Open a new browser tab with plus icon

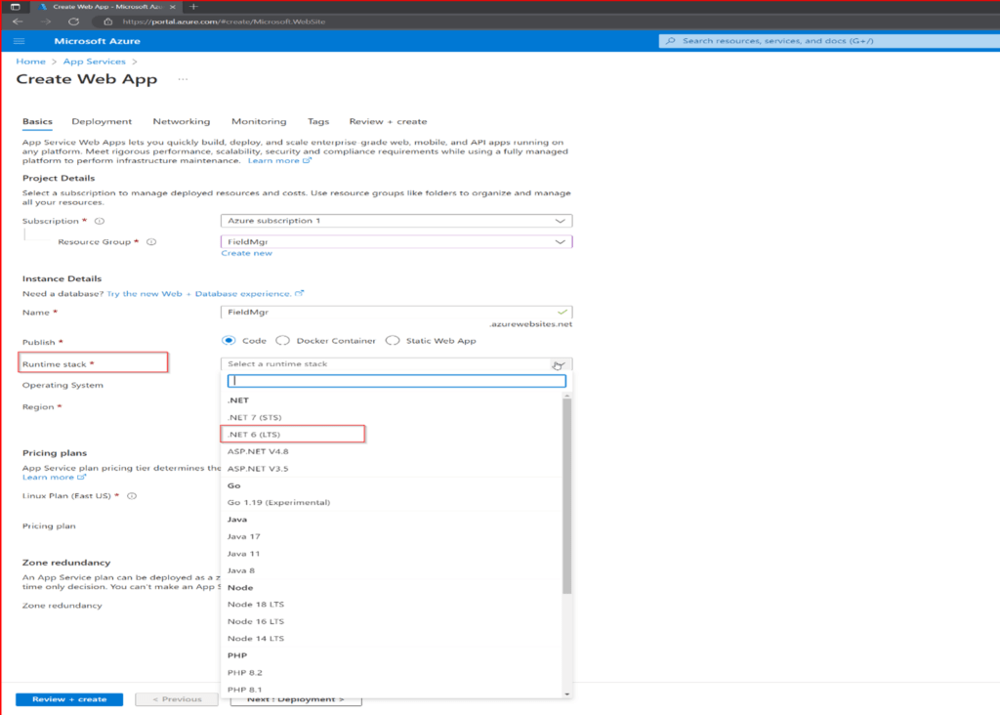(x=194, y=7)
